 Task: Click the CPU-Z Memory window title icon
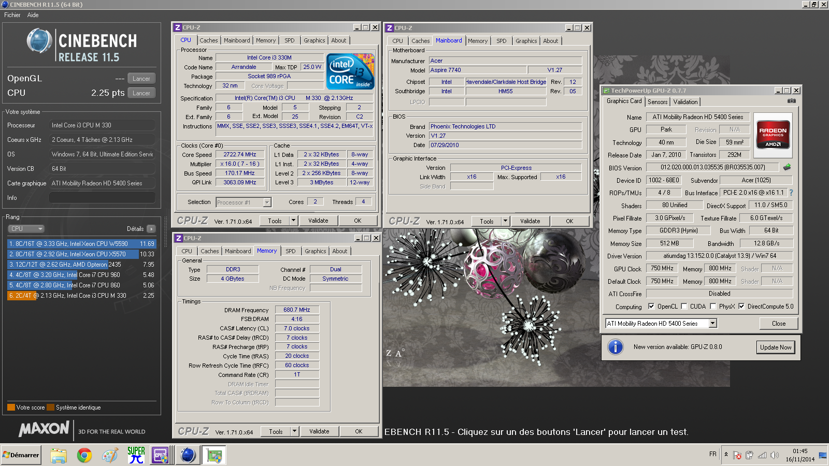tap(178, 238)
